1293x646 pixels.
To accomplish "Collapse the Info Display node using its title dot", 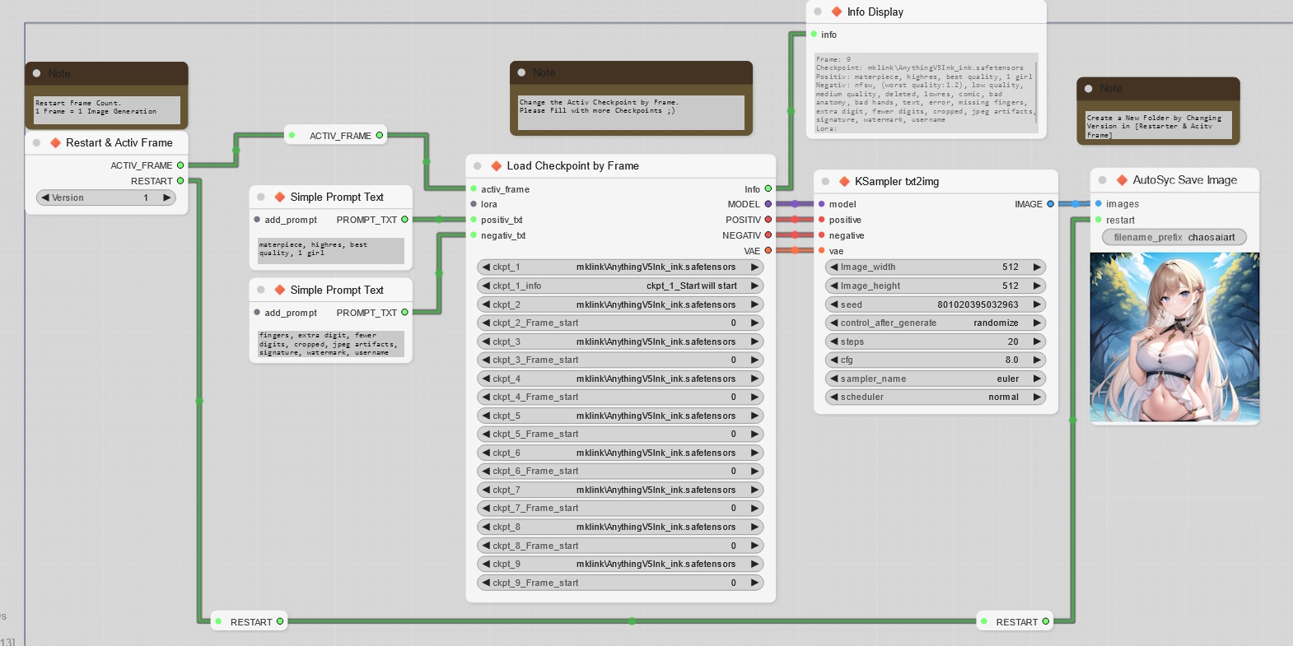I will pyautogui.click(x=818, y=12).
